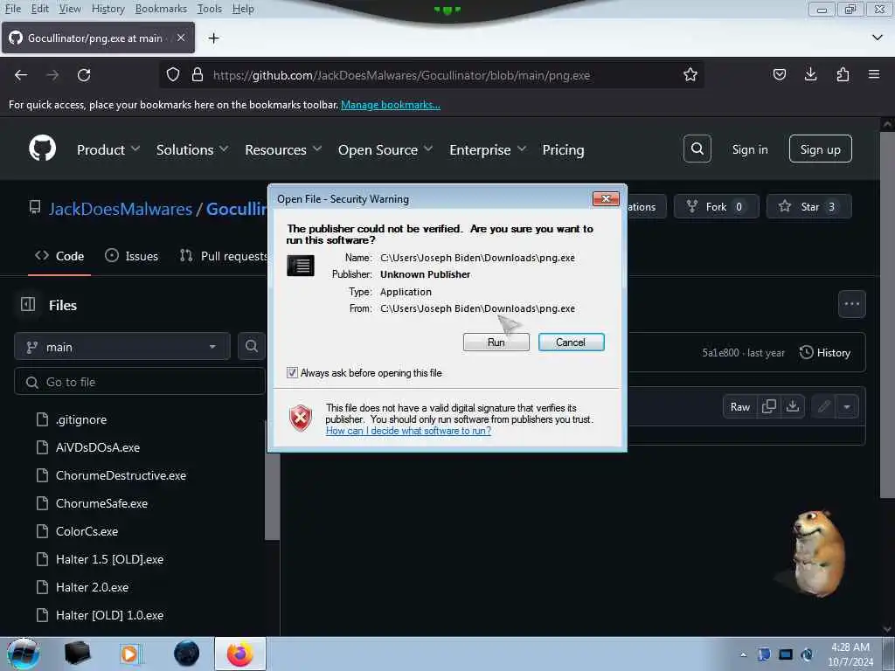
Task: Uncheck Always ask before opening this file
Action: click(292, 372)
